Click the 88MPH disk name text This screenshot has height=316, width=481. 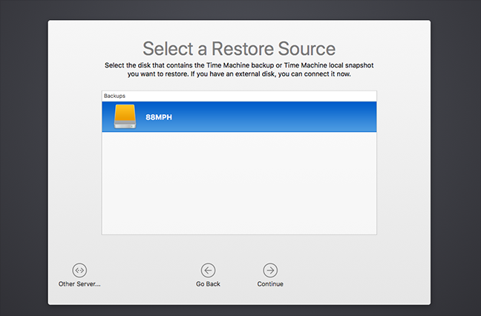pos(159,117)
